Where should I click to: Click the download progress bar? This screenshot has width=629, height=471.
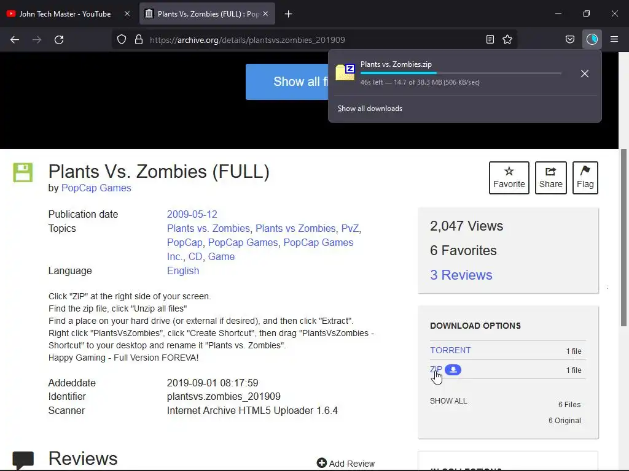[x=461, y=73]
